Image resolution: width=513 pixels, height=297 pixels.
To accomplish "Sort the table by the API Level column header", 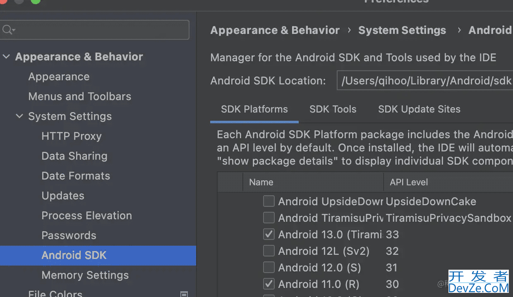I will coord(448,182).
